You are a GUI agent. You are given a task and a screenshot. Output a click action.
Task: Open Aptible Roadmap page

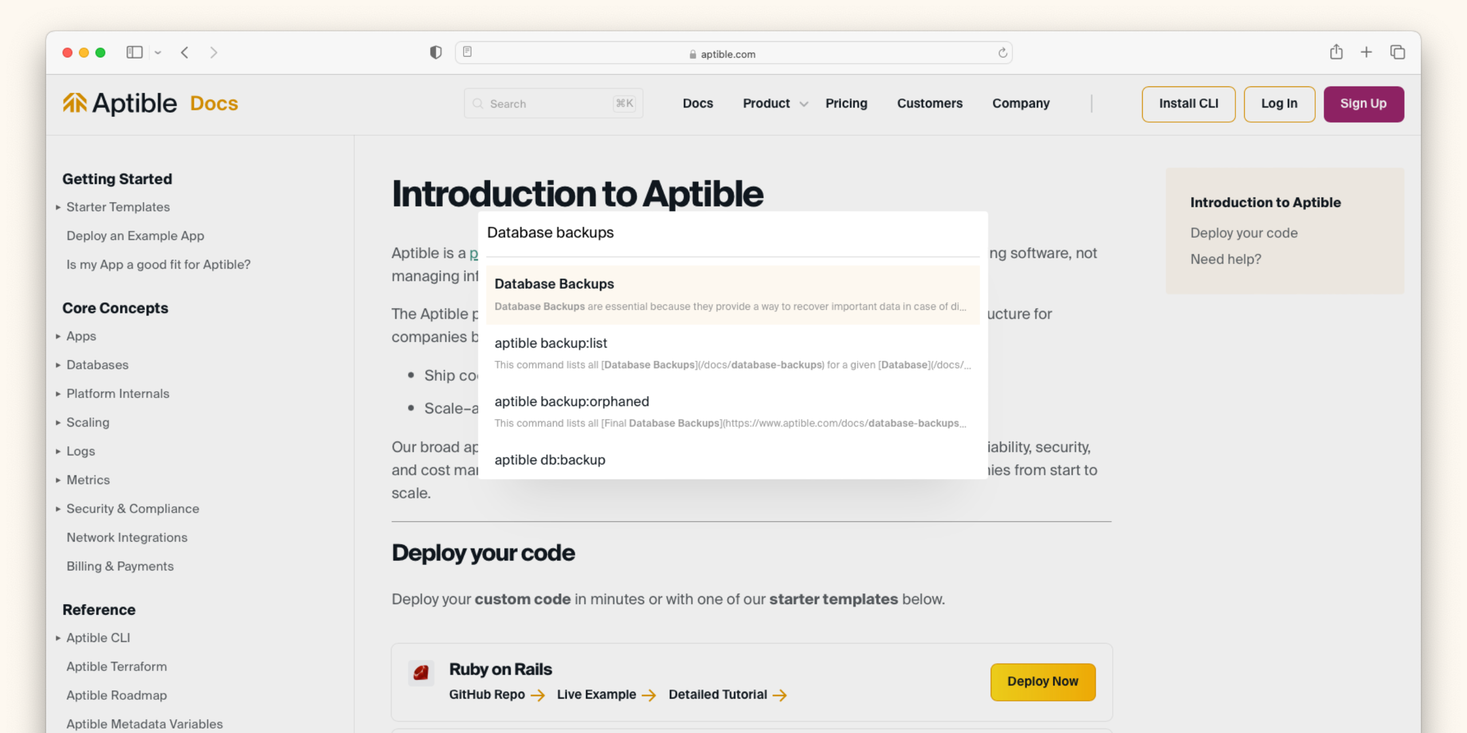click(117, 695)
